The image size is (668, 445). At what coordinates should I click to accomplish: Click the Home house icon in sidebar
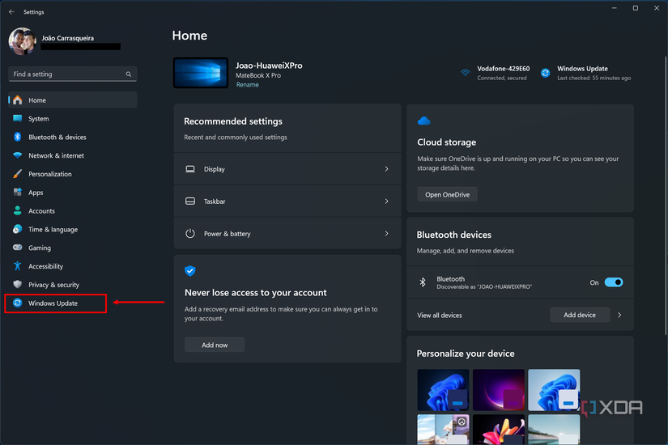(18, 100)
